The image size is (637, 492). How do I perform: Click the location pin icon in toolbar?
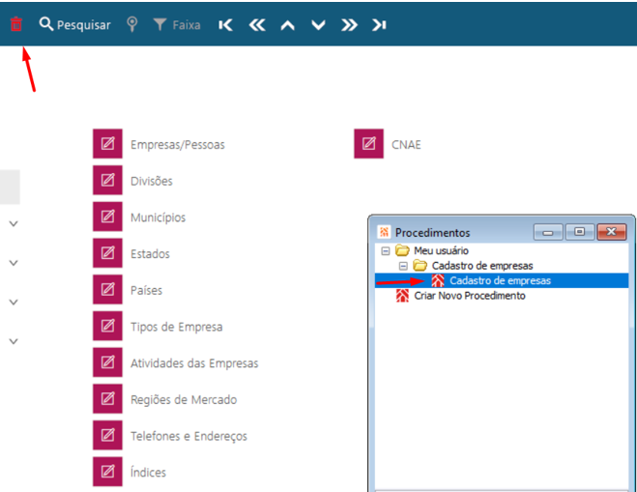pyautogui.click(x=131, y=24)
